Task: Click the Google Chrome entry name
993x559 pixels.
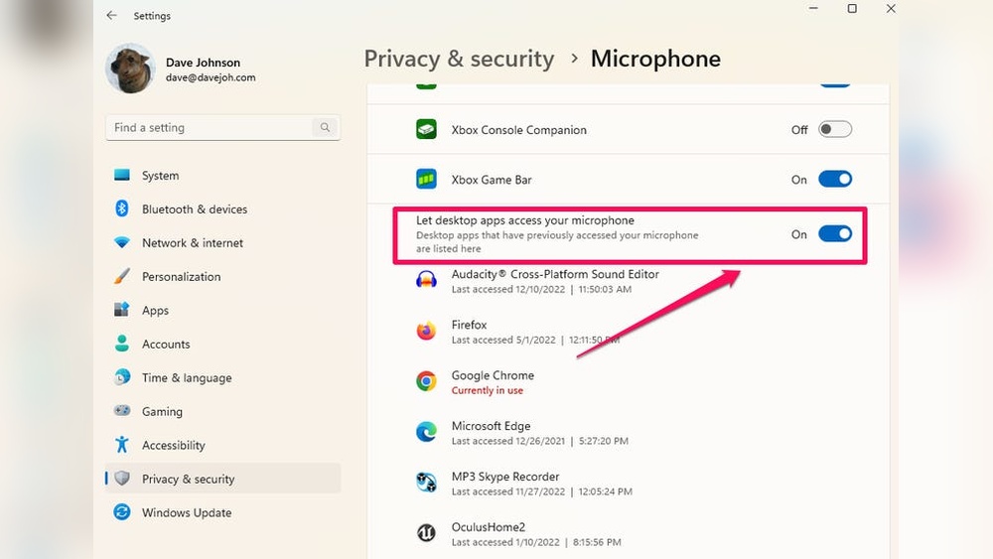Action: (x=493, y=375)
